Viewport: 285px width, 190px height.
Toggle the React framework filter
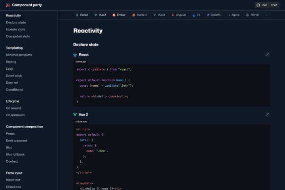(x=81, y=15)
